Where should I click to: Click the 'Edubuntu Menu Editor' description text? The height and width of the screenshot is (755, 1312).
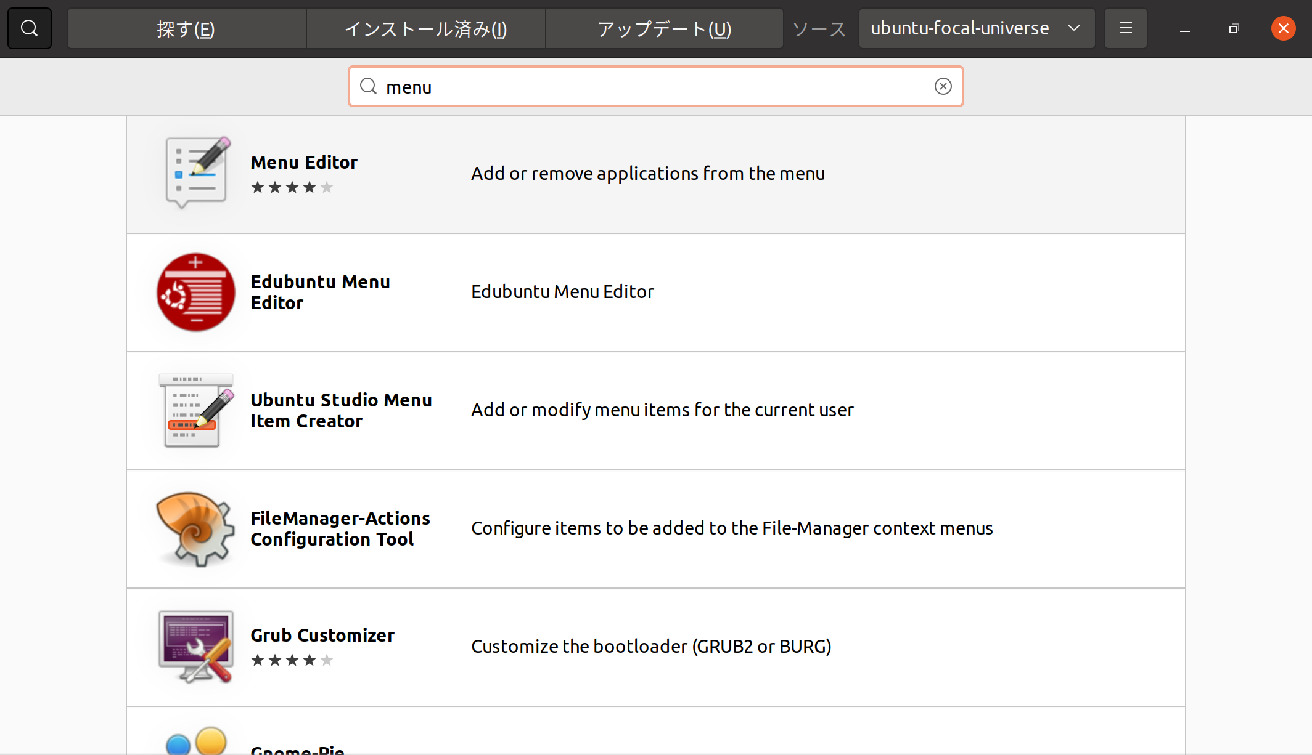coord(562,292)
